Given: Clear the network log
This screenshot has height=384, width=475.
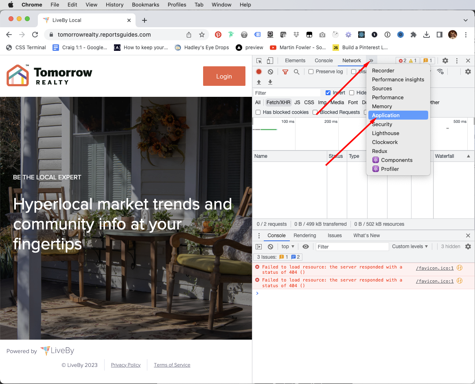Looking at the screenshot, I should (x=271, y=72).
